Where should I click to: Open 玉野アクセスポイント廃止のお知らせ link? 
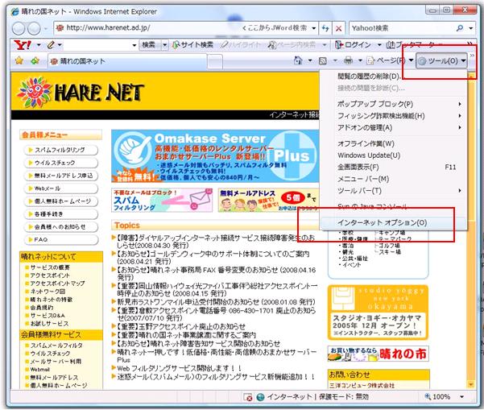[181, 326]
